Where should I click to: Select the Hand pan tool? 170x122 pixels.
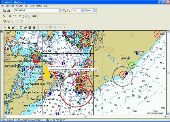[14, 16]
